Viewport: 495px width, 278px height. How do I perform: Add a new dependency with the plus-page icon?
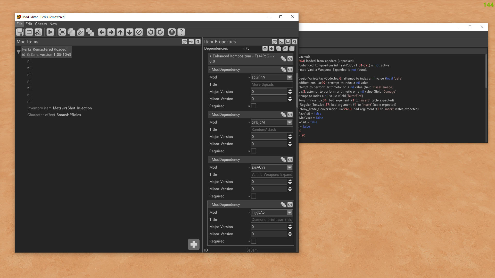[x=292, y=48]
